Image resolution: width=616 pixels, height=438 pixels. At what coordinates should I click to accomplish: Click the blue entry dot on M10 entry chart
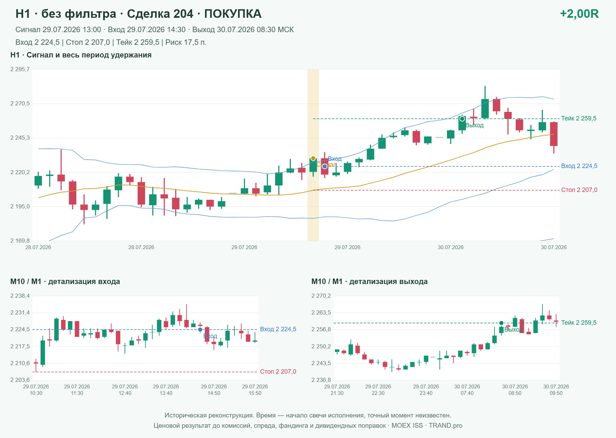[x=200, y=330]
